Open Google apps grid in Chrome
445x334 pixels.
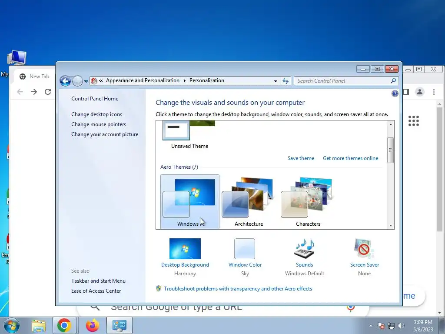pyautogui.click(x=414, y=121)
